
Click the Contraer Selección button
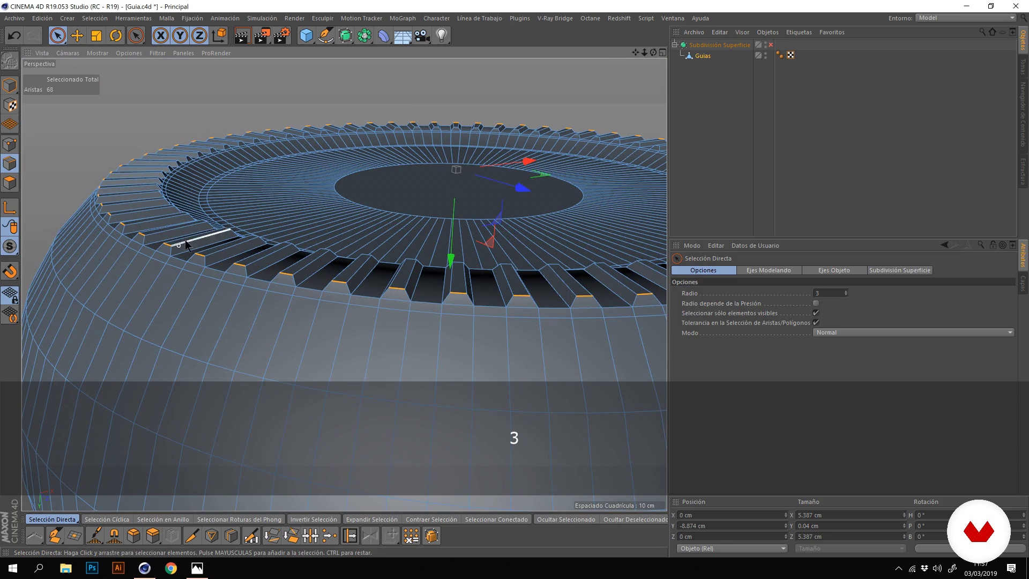click(x=431, y=519)
